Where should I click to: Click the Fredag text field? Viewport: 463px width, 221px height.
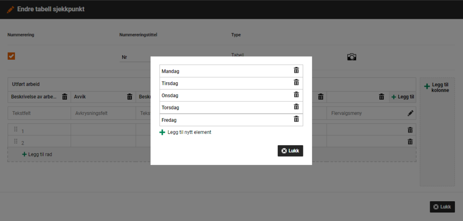pos(225,120)
